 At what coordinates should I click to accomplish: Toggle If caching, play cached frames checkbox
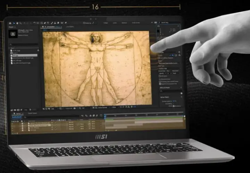(x=160, y=82)
